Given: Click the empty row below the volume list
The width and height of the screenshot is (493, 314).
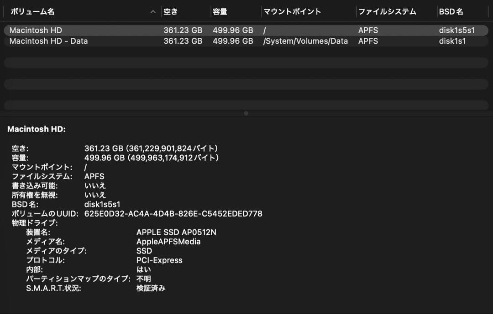Looking at the screenshot, I should pos(183,61).
